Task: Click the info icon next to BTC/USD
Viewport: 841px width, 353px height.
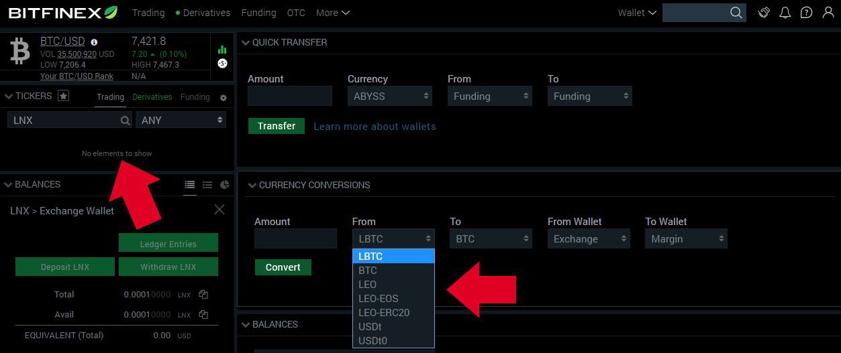Action: click(94, 42)
